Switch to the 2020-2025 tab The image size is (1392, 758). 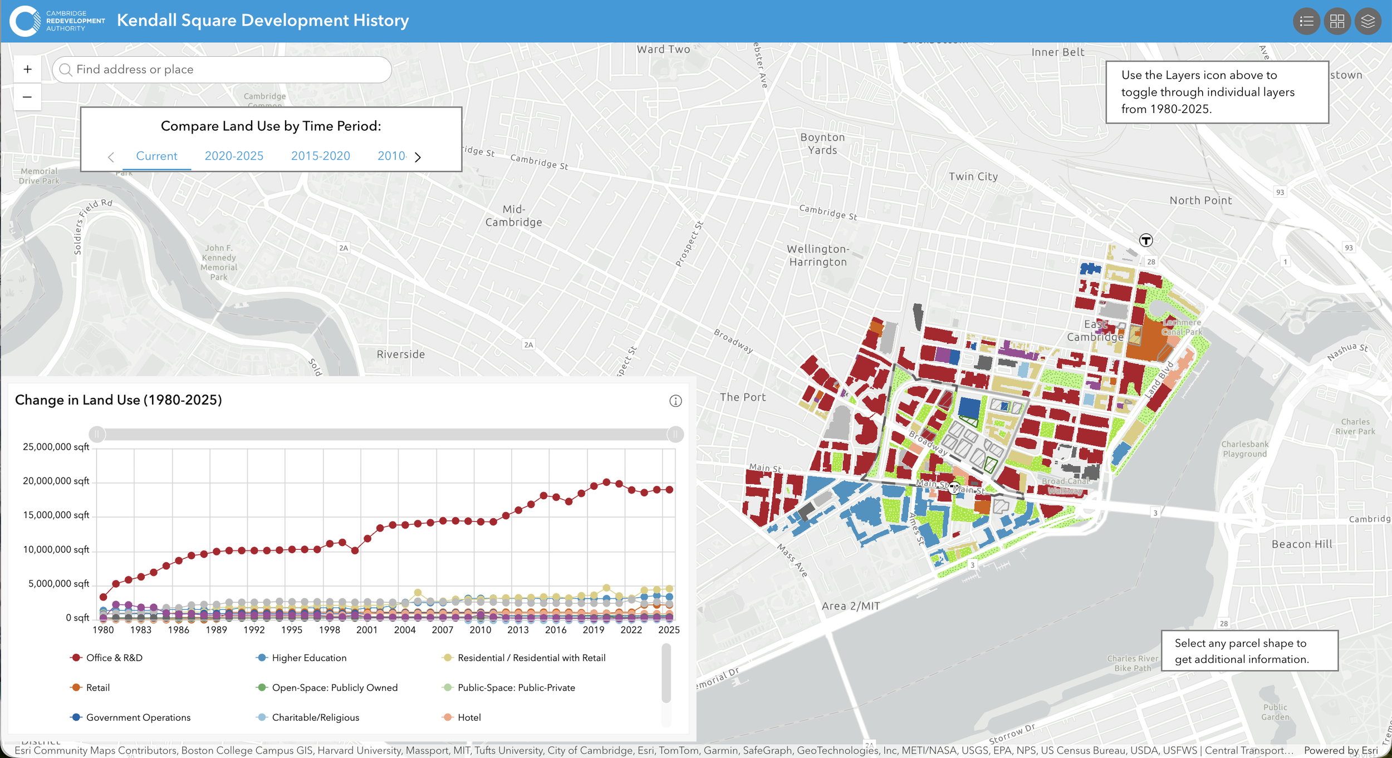(x=234, y=156)
